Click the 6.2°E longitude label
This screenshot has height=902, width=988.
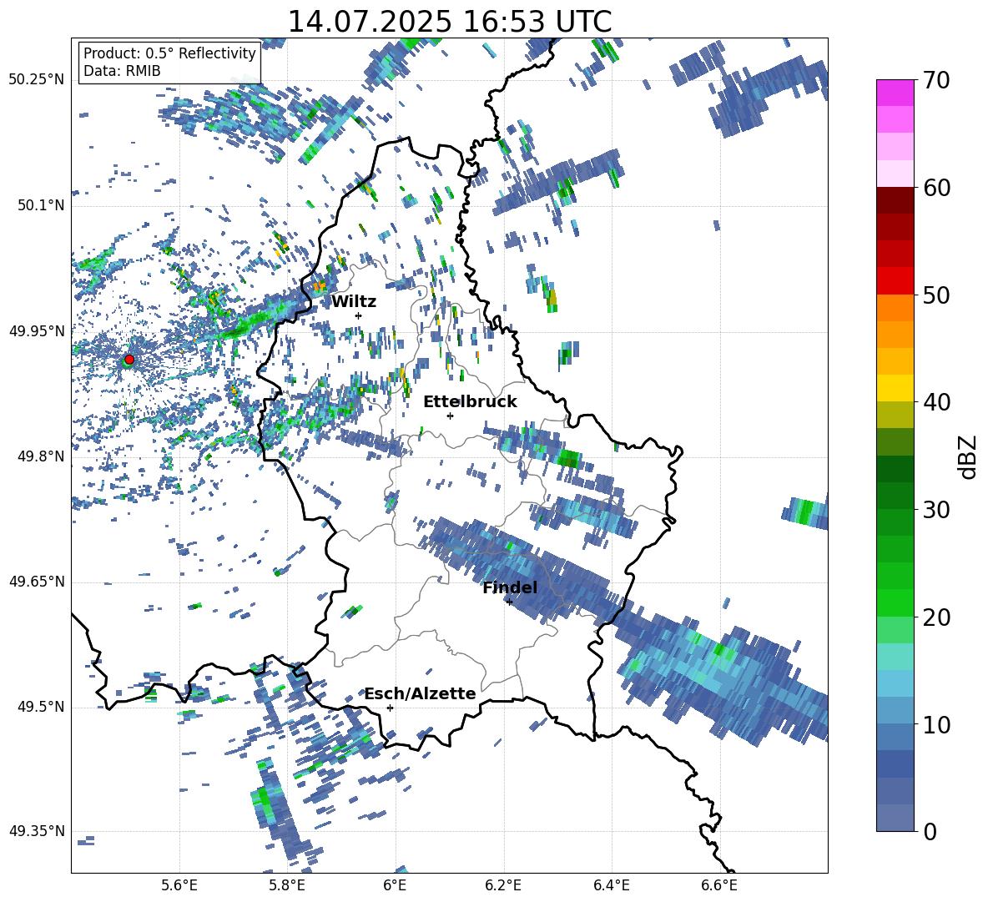[503, 885]
